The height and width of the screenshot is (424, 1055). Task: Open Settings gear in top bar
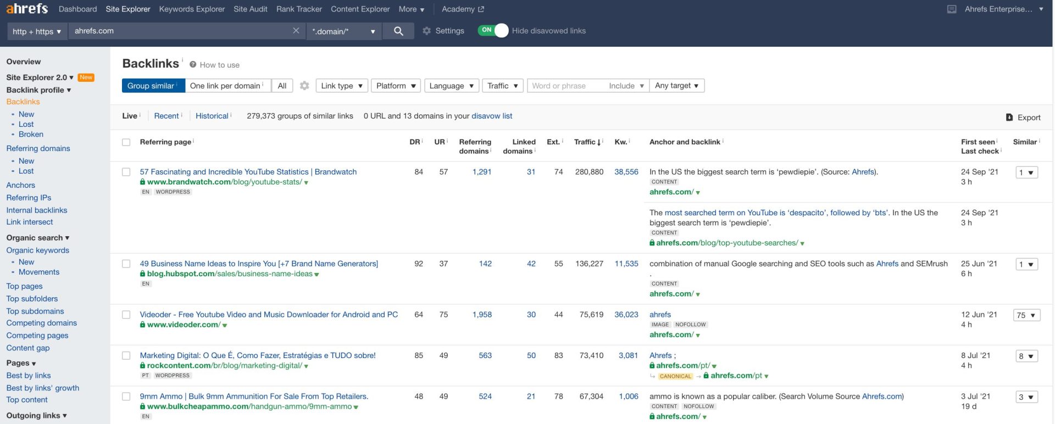[x=427, y=31]
